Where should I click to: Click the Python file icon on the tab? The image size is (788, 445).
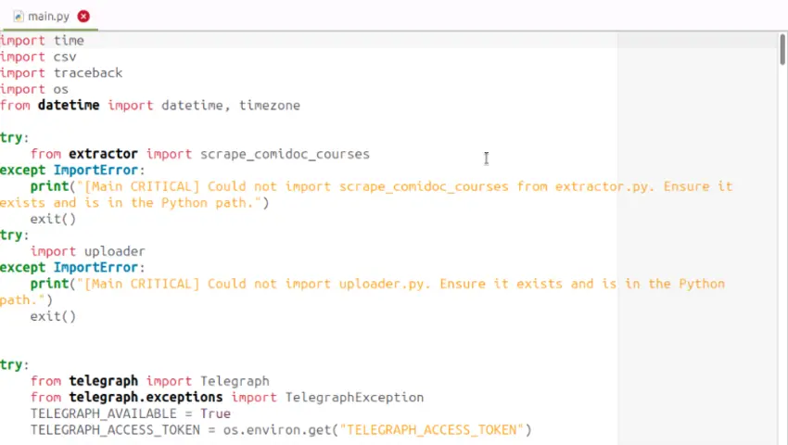[x=18, y=16]
